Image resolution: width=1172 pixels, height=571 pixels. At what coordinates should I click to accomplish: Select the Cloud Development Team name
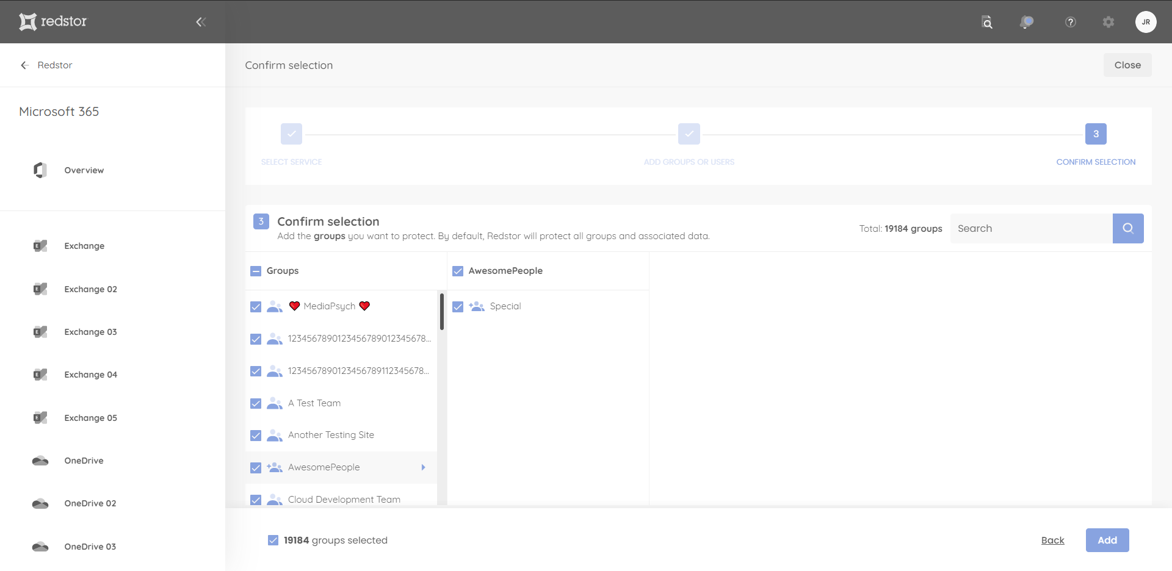344,500
